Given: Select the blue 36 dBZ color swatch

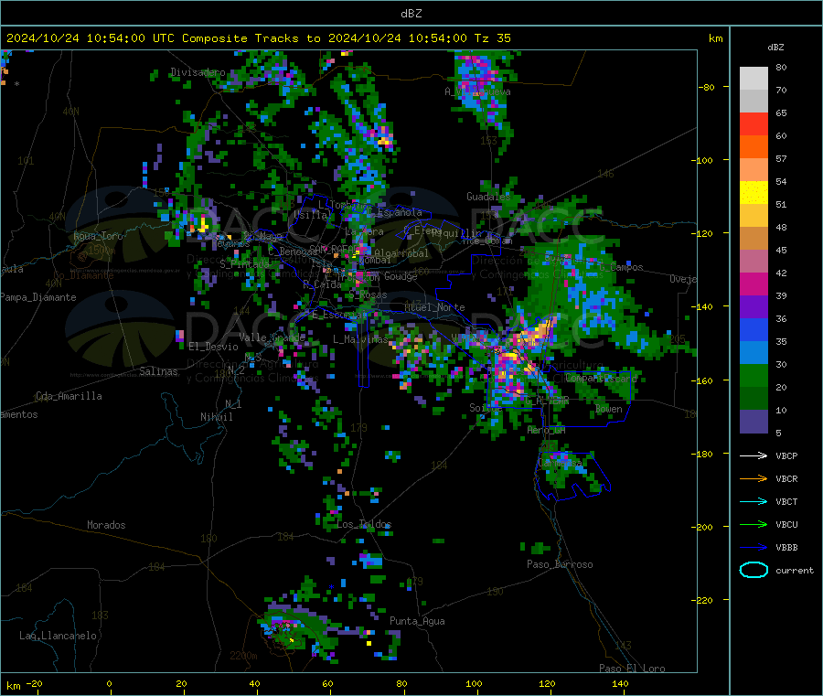Looking at the screenshot, I should (x=754, y=329).
